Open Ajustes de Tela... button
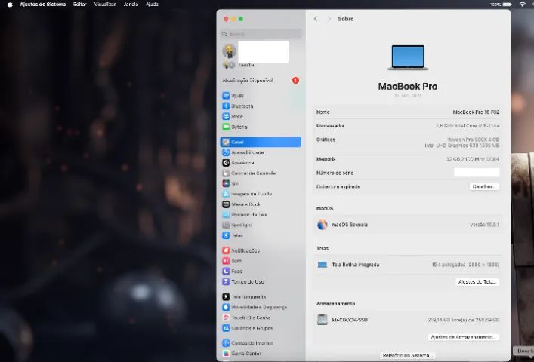This screenshot has height=362, width=534. [x=477, y=282]
